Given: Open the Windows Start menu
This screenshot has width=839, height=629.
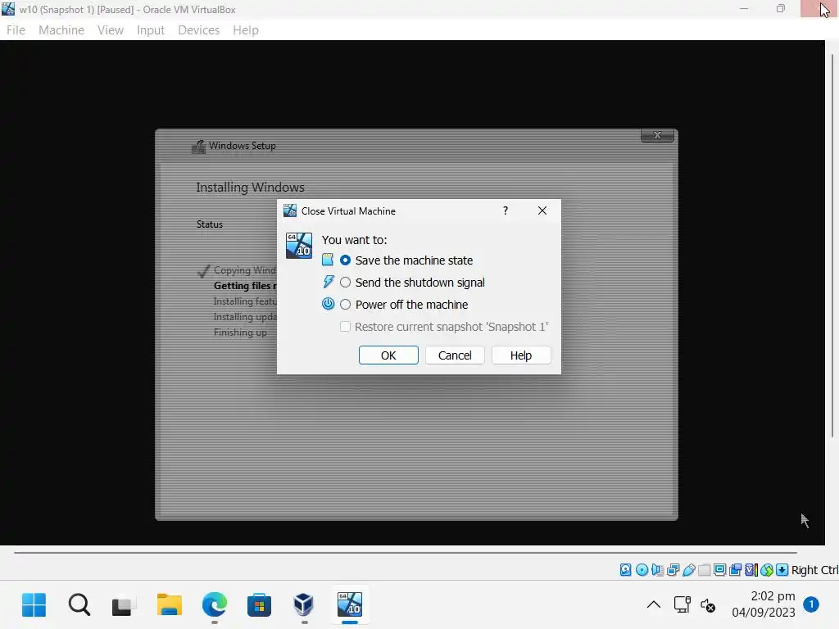Looking at the screenshot, I should click(34, 605).
